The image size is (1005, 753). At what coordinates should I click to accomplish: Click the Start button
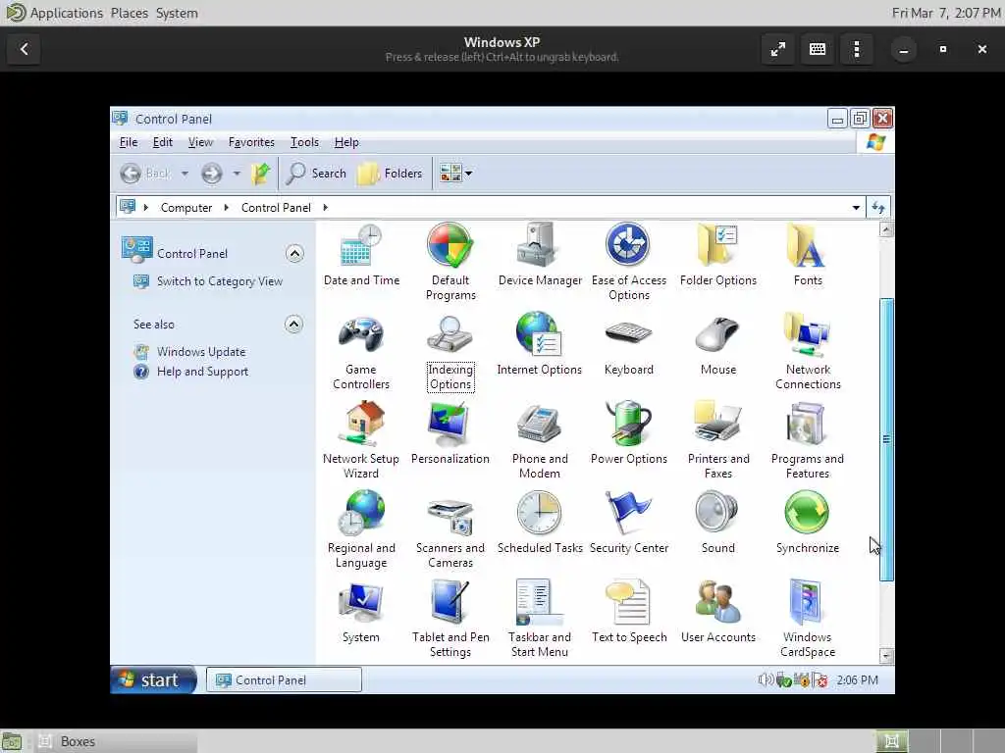click(153, 680)
